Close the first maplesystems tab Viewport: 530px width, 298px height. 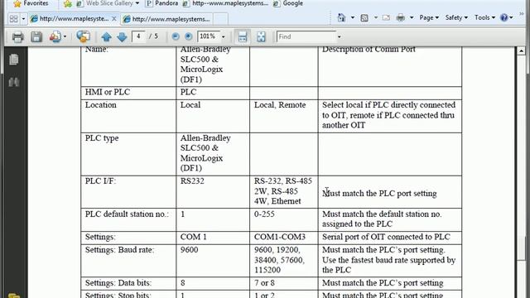[x=114, y=19]
